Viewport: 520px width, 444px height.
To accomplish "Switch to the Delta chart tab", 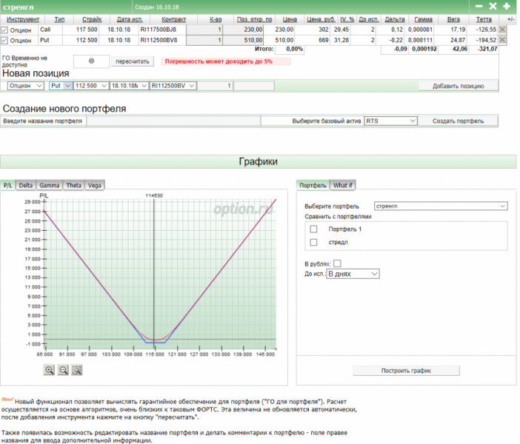I will click(x=26, y=185).
